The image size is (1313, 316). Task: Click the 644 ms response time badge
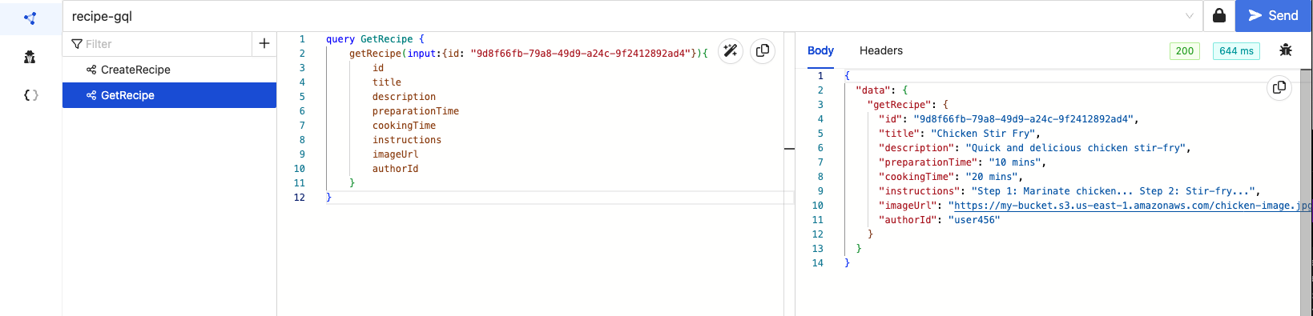tap(1236, 51)
